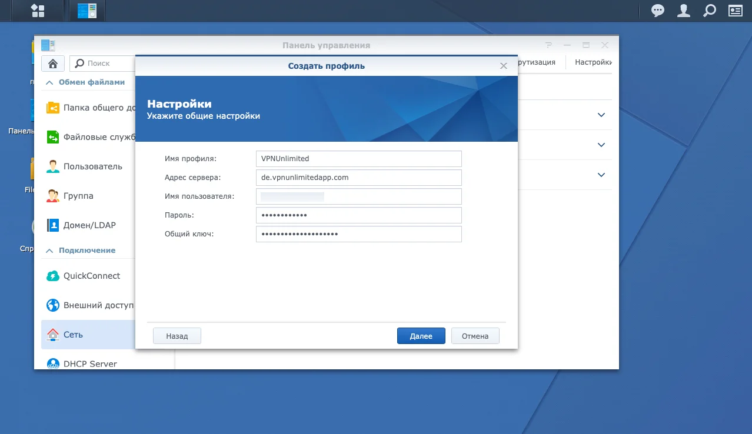Expand the first chevron on the right panel
The height and width of the screenshot is (434, 752).
coord(601,115)
